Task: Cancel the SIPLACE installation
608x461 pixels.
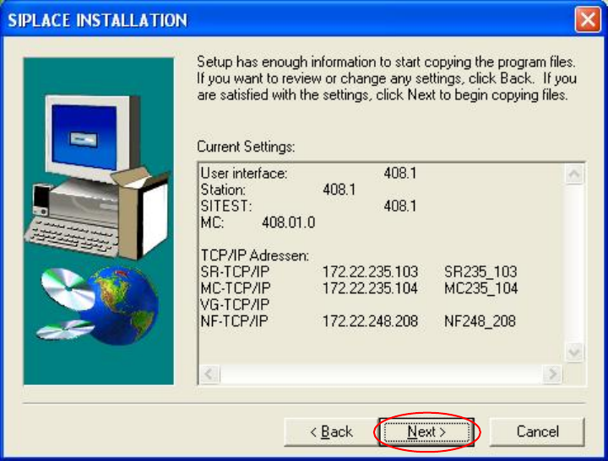Action: click(537, 432)
